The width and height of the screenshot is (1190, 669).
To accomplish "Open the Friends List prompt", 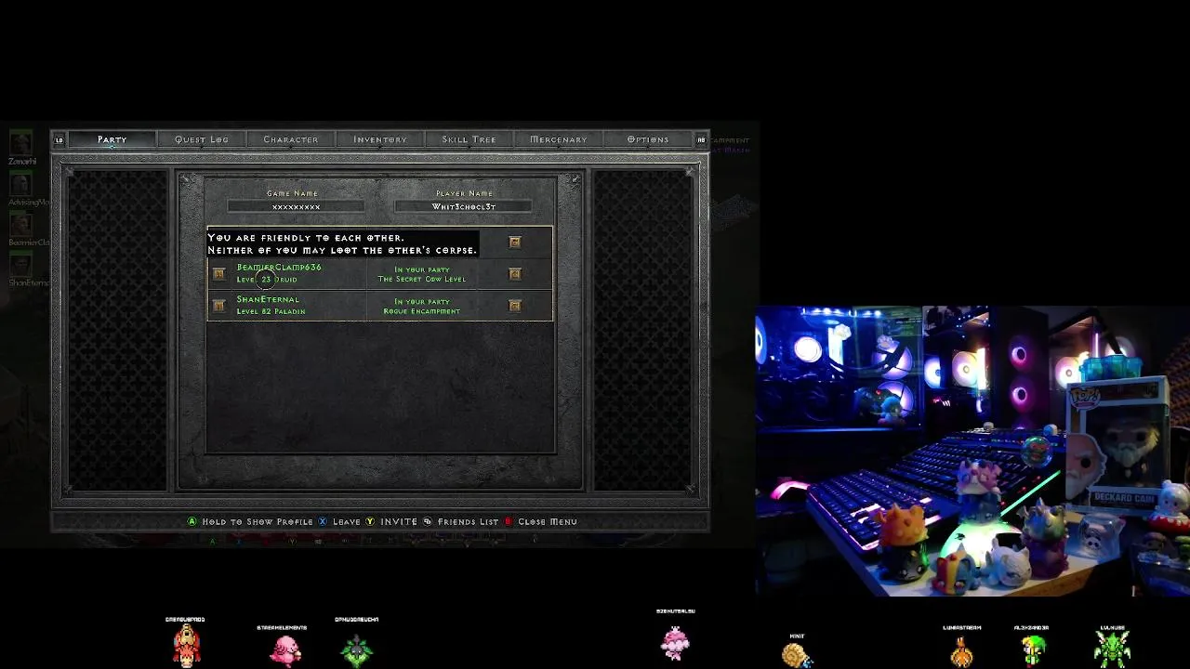I will (460, 521).
